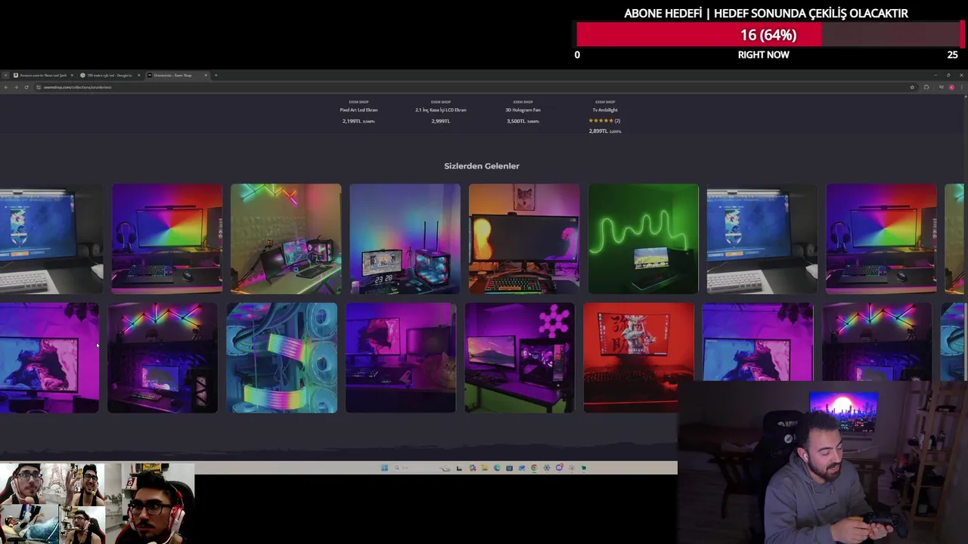This screenshot has width=968, height=544.
Task: Open a new browser tab
Action: click(216, 75)
